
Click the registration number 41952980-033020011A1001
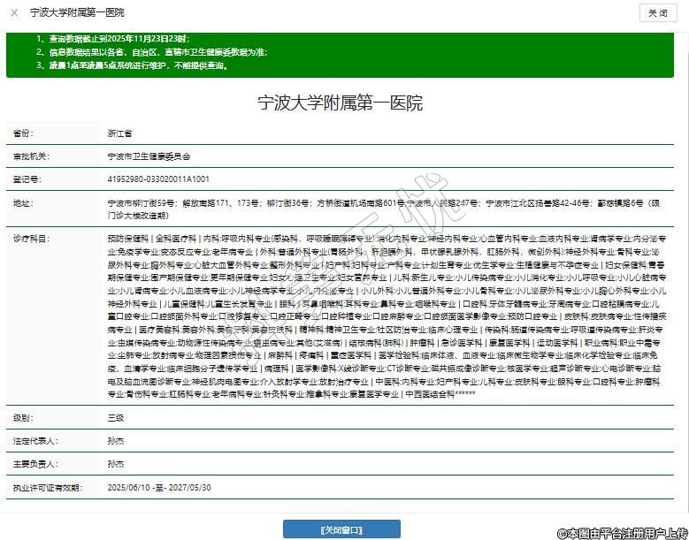click(x=157, y=179)
